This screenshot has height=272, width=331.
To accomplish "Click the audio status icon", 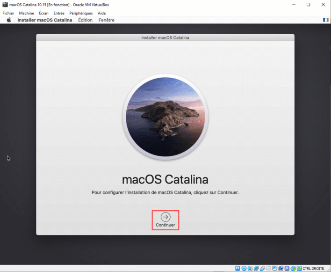I will pos(250,268).
